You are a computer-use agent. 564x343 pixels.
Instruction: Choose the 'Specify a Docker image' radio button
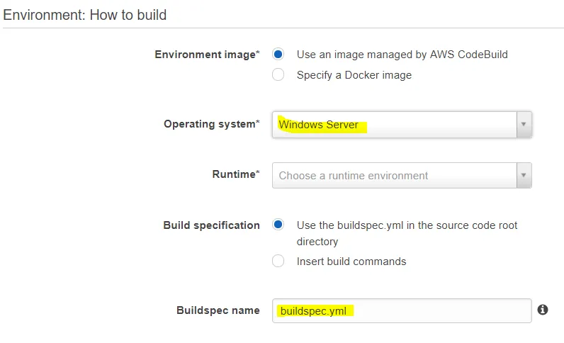(x=278, y=74)
